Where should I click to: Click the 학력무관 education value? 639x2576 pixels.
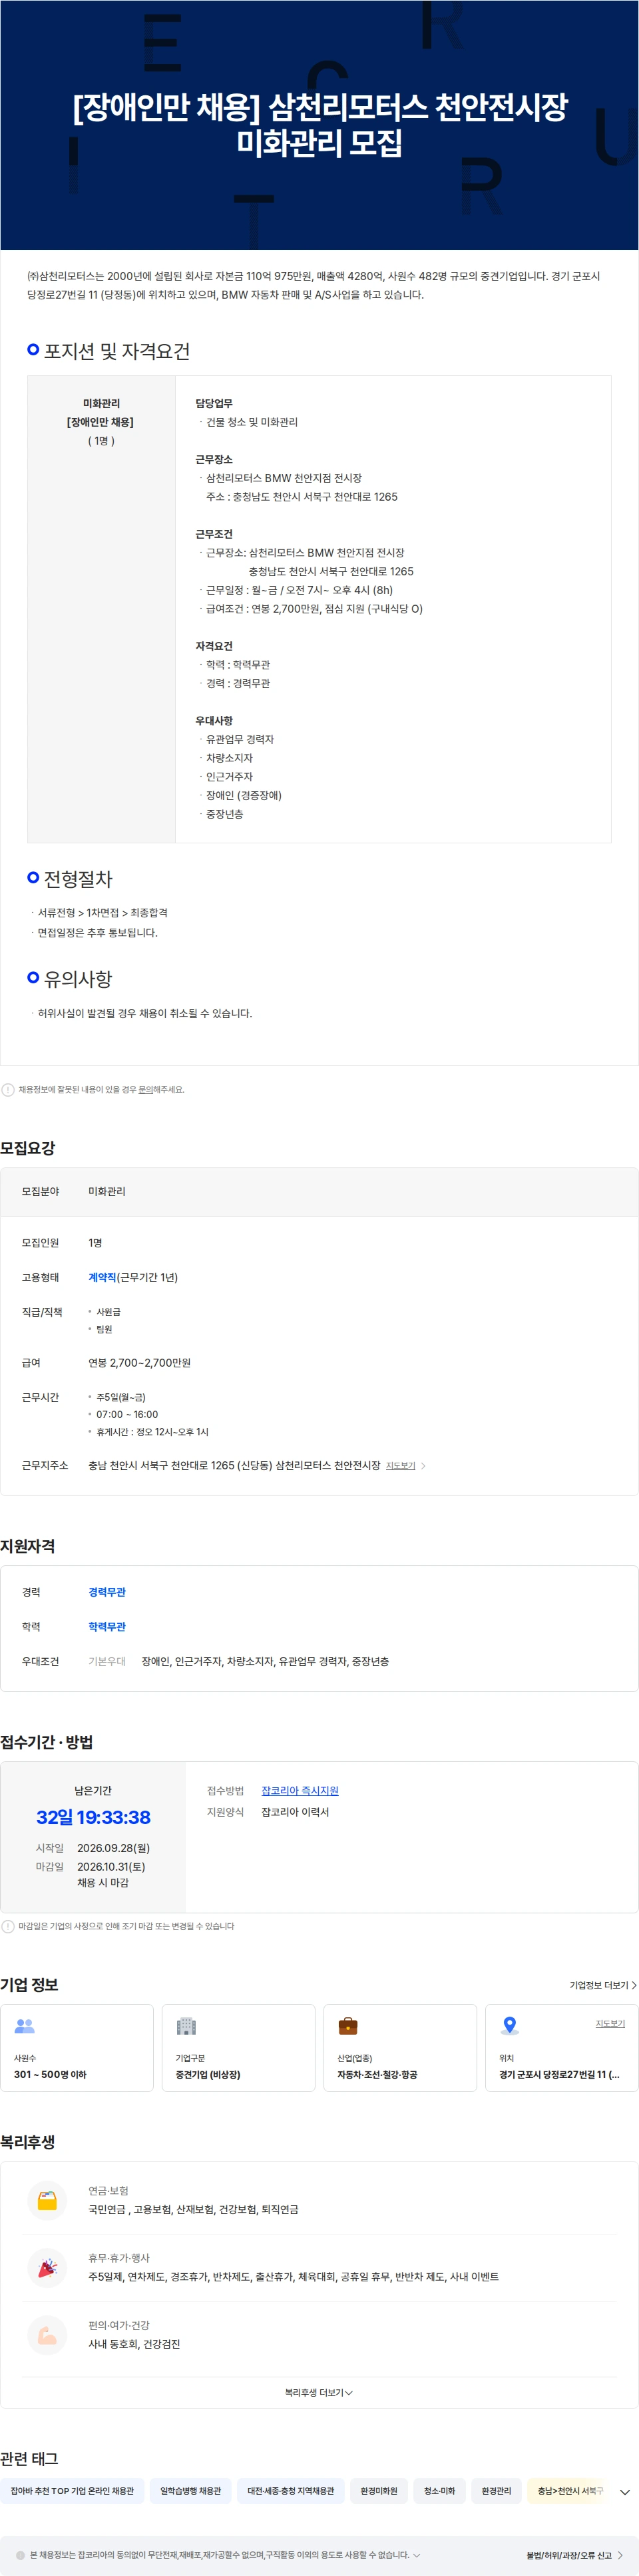coord(106,1627)
